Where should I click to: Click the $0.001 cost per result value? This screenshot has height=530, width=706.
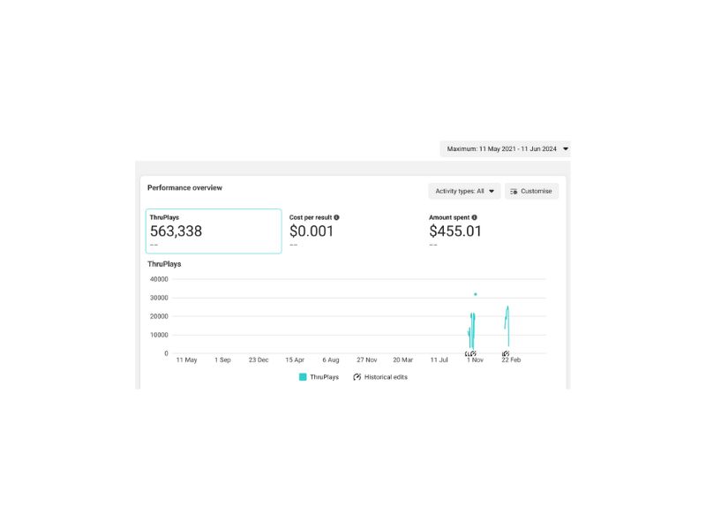pos(312,231)
